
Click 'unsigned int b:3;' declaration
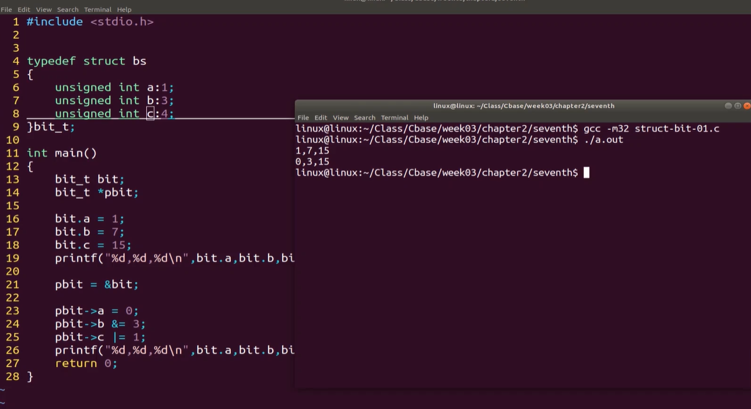[114, 101]
